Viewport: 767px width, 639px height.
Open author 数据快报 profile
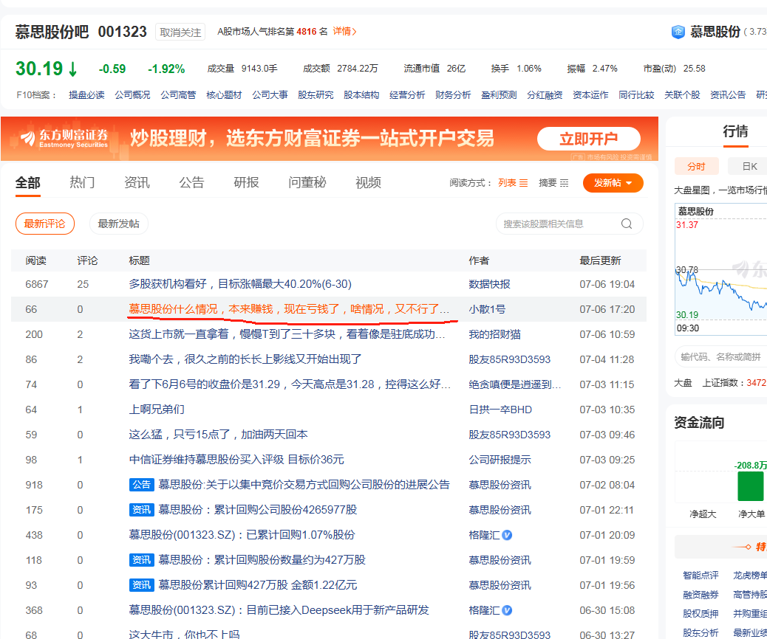489,284
